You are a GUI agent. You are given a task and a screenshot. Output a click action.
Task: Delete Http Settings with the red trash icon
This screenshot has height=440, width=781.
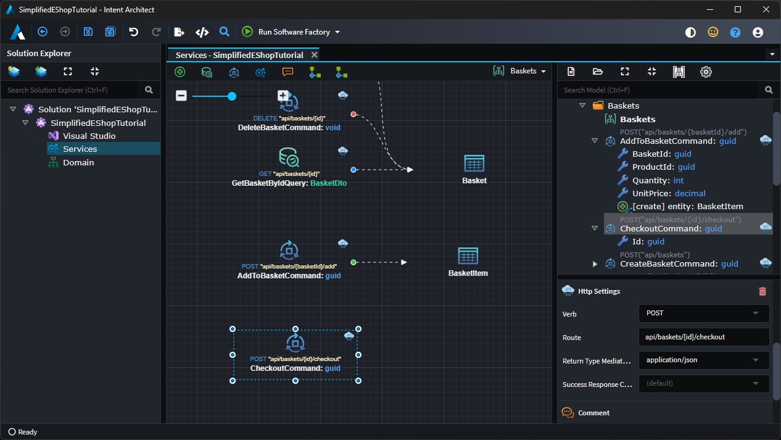point(762,291)
